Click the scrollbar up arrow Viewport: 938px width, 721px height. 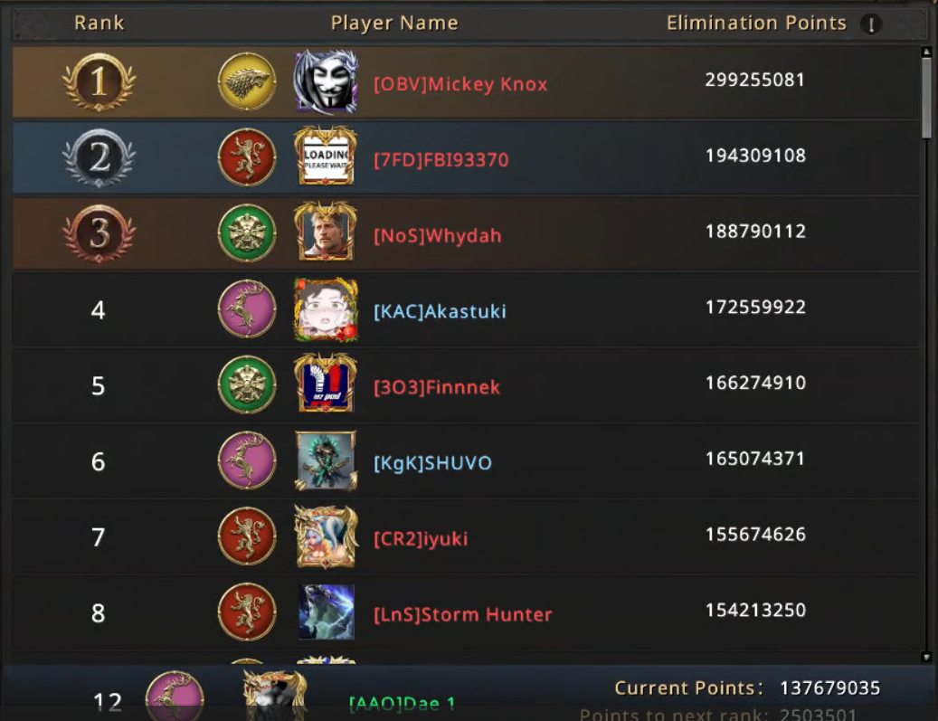pos(926,52)
